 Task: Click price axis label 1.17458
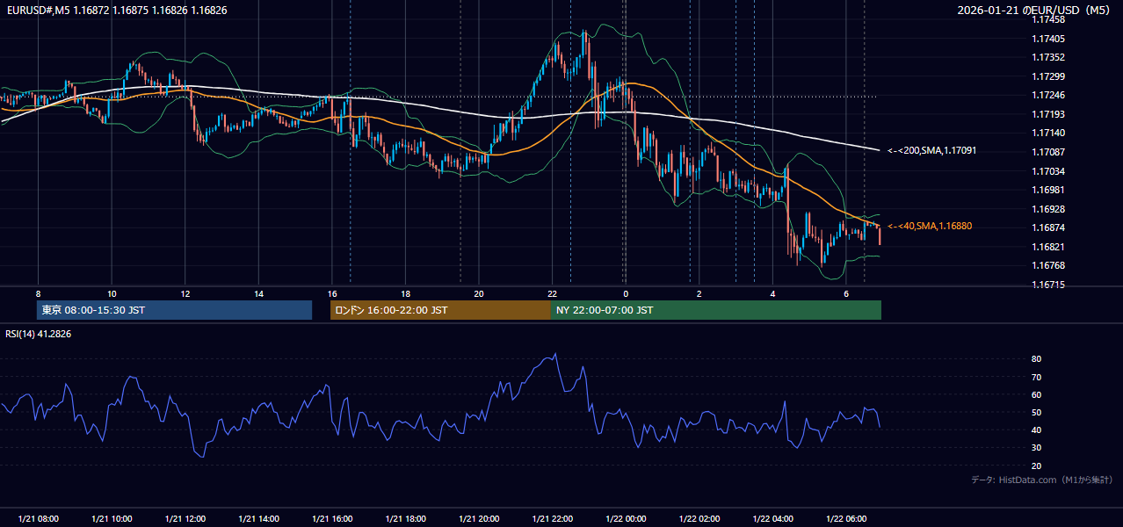click(x=1048, y=19)
